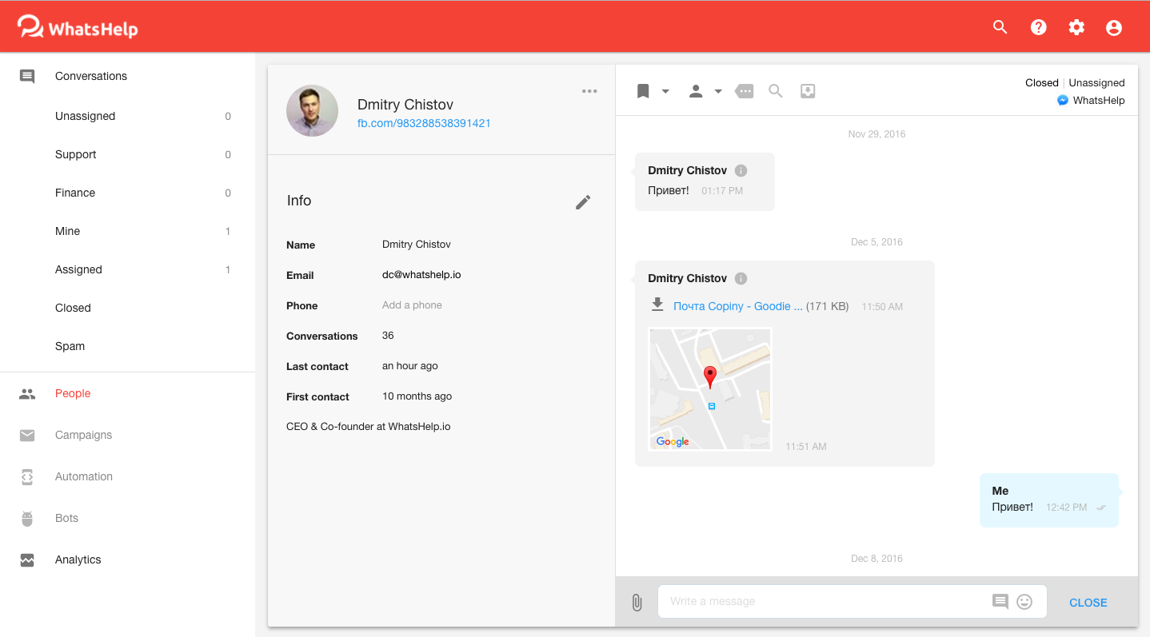Search within conversation using magnifier icon
This screenshot has height=637, width=1150.
pos(775,91)
